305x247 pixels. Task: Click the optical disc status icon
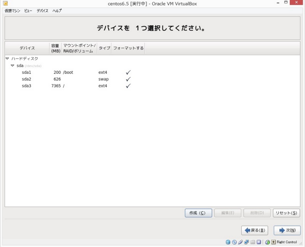pyautogui.click(x=234, y=242)
